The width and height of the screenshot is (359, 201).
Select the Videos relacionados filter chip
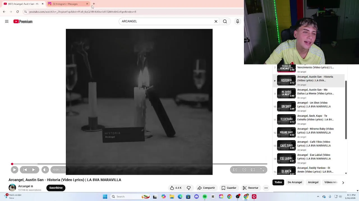pos(331,182)
